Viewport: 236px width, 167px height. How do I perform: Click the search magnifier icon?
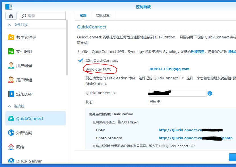pyautogui.click(x=24, y=16)
